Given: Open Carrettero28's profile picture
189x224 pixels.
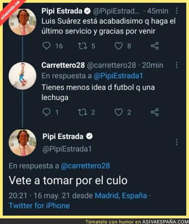Looking at the screenshot, I should coord(23,76).
